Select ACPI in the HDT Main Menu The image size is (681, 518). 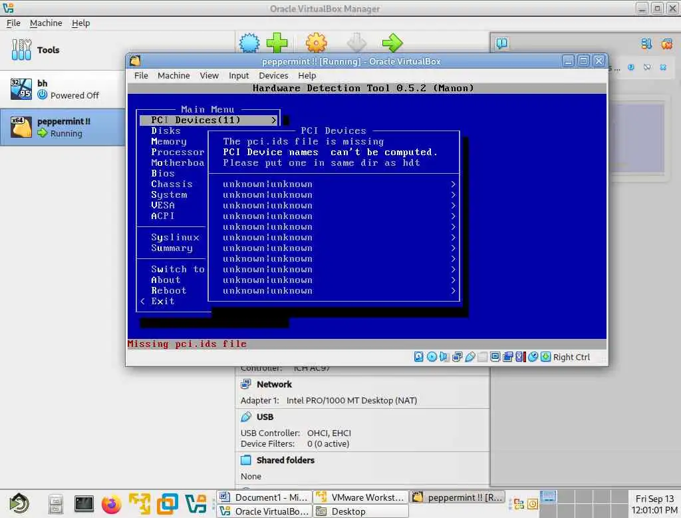[x=163, y=216]
